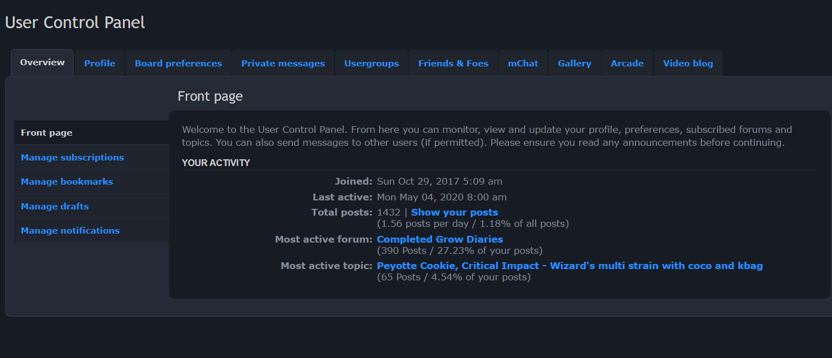Open Manage drafts section
The height and width of the screenshot is (358, 832).
(x=55, y=207)
